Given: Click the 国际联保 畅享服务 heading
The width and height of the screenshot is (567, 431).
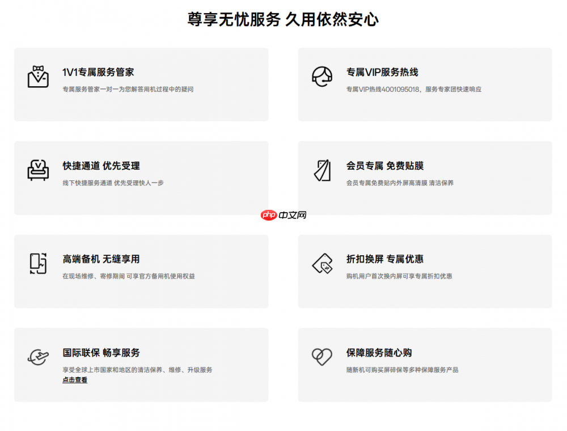Looking at the screenshot, I should (x=101, y=353).
